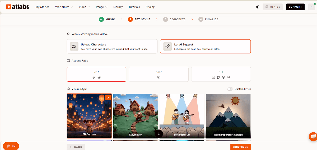
Task: Click the Upload Characters face-scan icon
Action: coord(74,46)
